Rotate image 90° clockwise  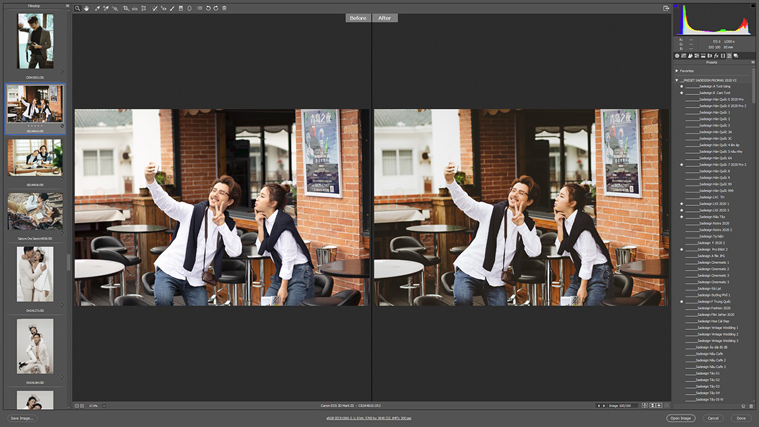[x=216, y=8]
